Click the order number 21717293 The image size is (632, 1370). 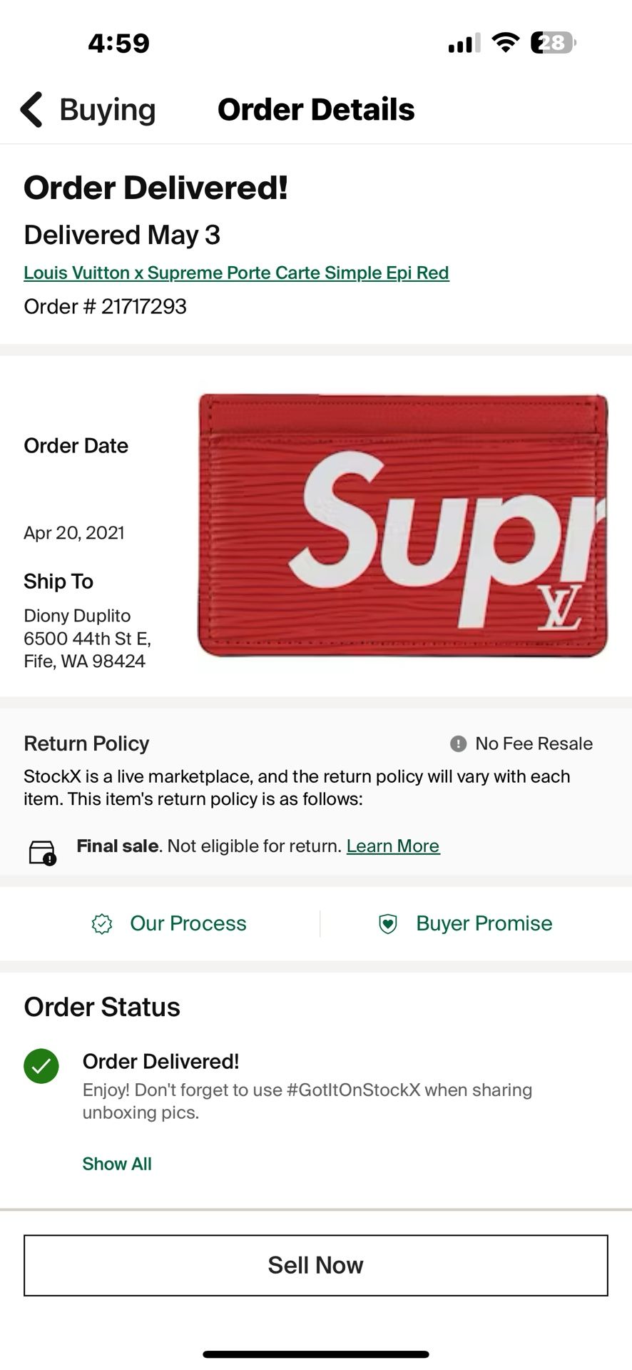point(105,308)
